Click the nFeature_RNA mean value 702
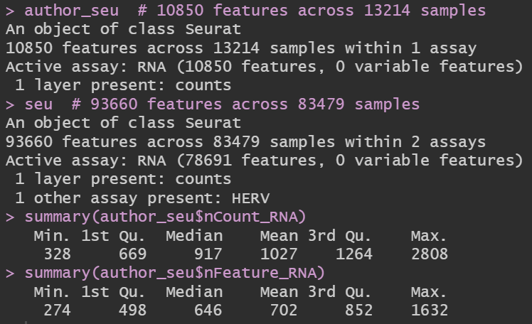This screenshot has width=532, height=324. point(284,310)
